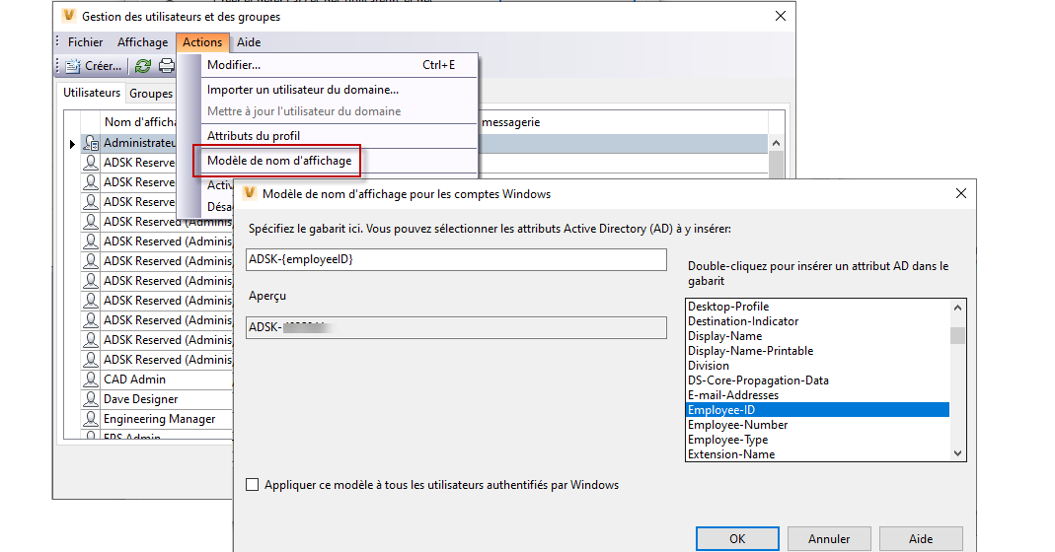Screen dimensions: 1055x552
Task: Click the template field ADSK-{employeeID}
Action: click(456, 259)
